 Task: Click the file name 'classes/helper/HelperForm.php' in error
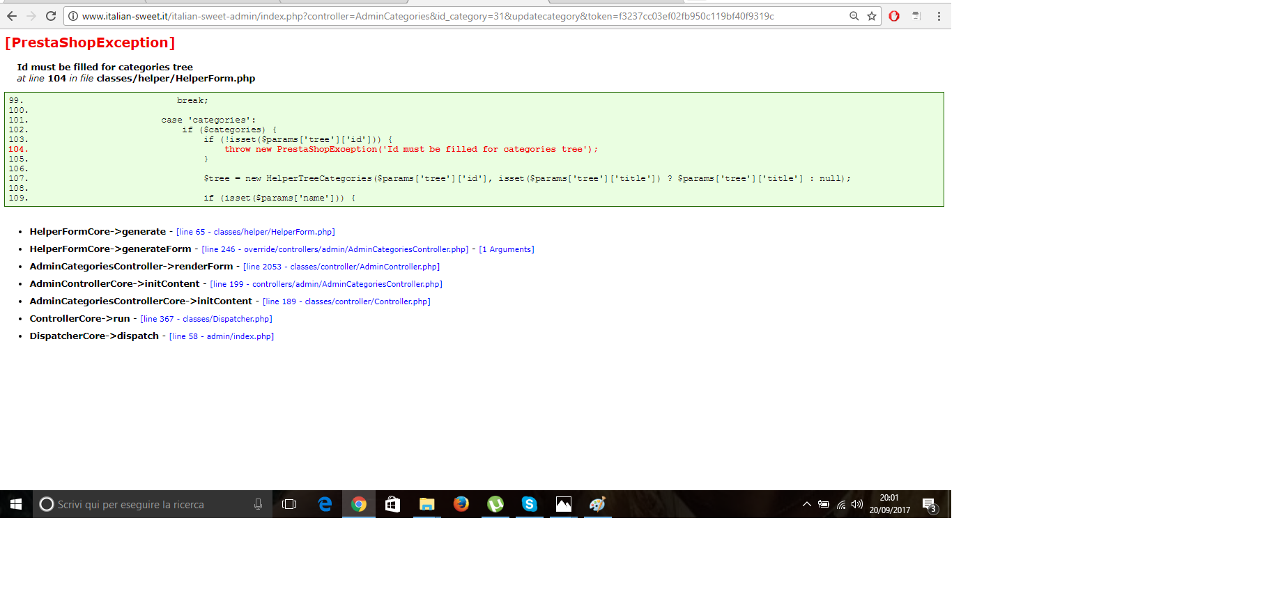point(176,79)
